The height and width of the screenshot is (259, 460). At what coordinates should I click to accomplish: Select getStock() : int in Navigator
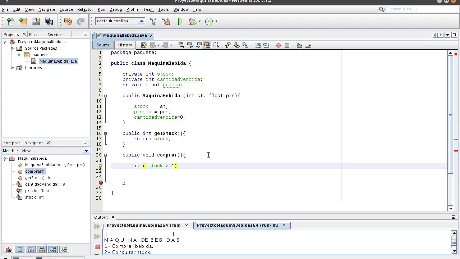coord(38,178)
